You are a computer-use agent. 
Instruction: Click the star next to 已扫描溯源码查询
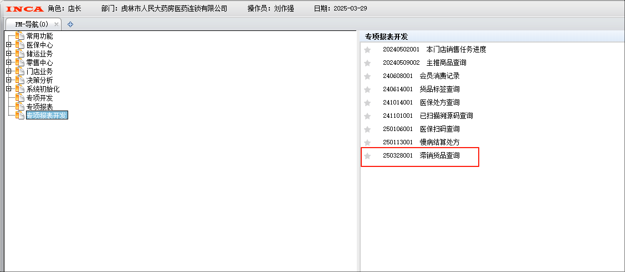(367, 116)
